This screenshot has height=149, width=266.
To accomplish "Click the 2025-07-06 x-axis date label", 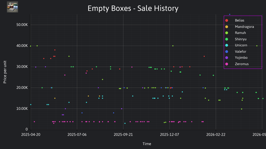I will pyautogui.click(x=77, y=134).
